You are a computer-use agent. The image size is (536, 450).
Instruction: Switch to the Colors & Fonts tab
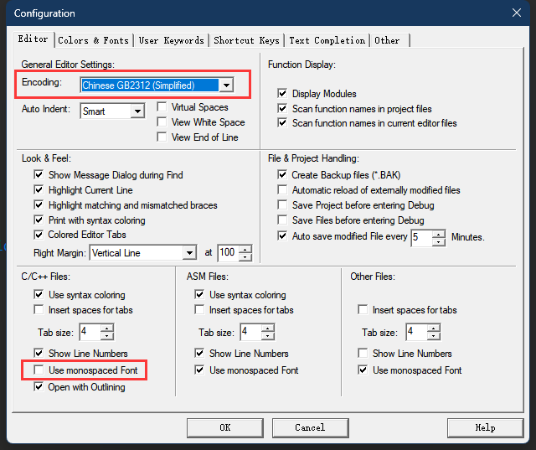pyautogui.click(x=93, y=40)
